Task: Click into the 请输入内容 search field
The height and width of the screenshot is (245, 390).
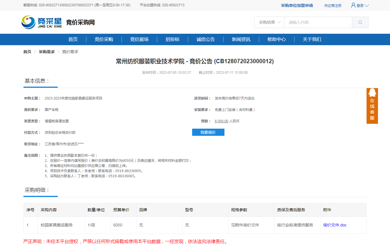Action: click(318, 22)
